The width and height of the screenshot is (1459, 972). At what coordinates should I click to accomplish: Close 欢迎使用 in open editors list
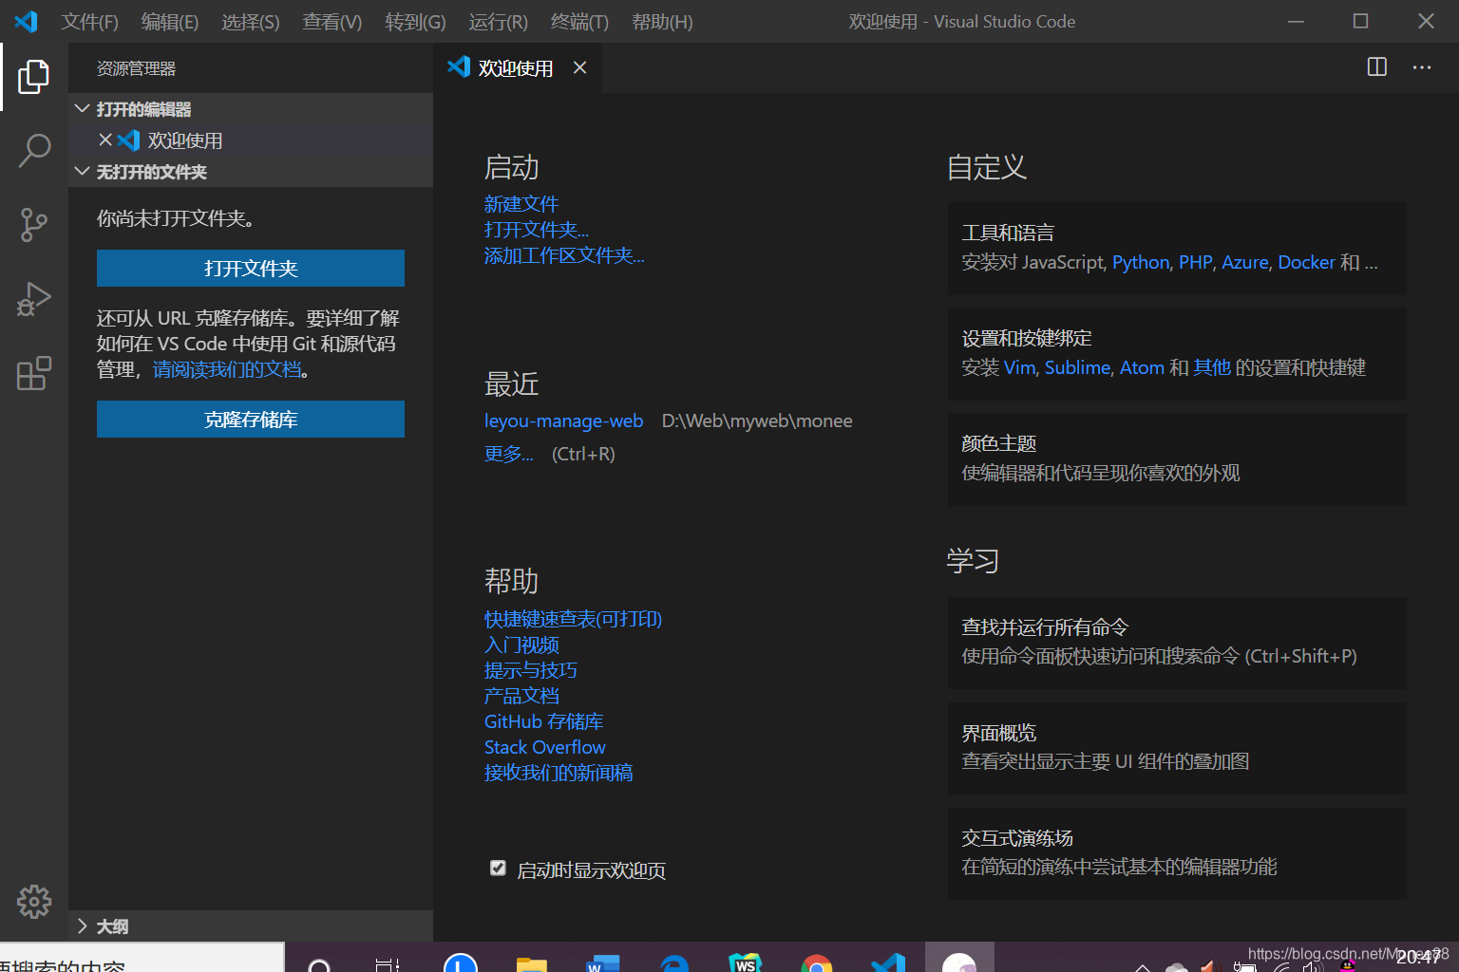tap(105, 140)
